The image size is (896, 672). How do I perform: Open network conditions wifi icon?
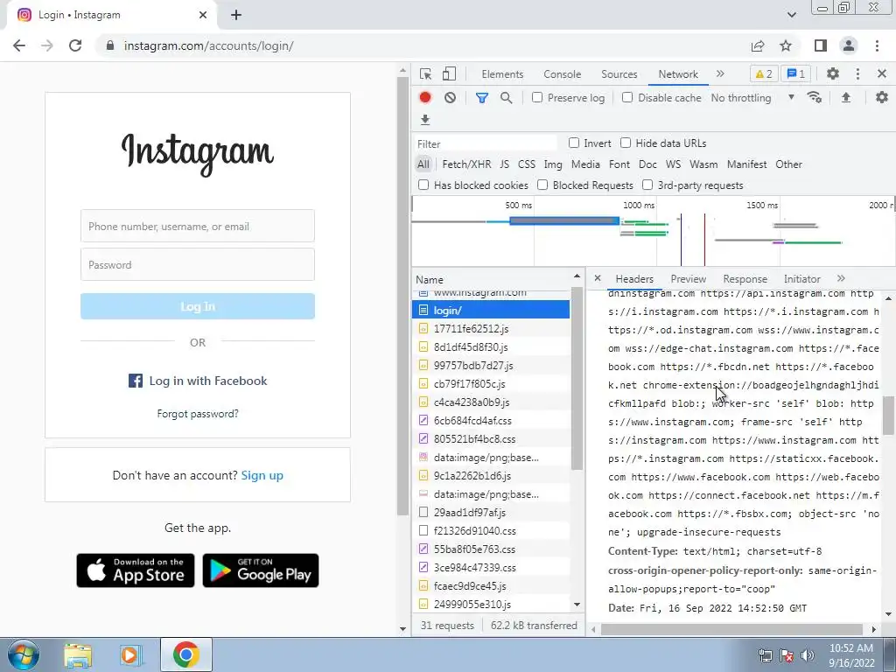click(x=815, y=98)
